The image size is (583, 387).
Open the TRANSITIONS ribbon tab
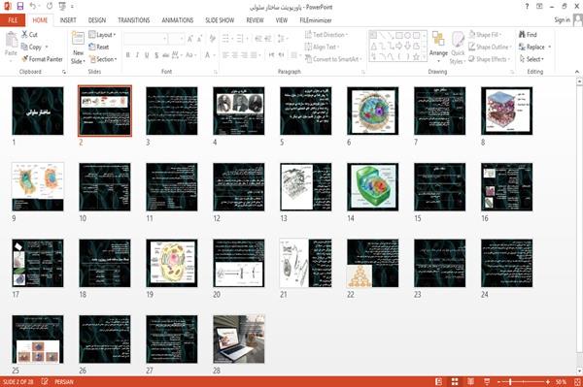pyautogui.click(x=134, y=20)
